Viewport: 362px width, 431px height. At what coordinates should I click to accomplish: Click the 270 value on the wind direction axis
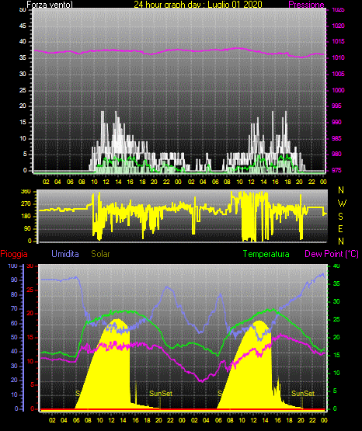point(26,204)
